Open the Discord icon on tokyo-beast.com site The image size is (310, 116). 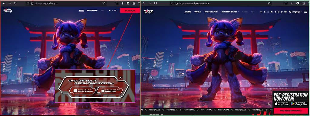[272, 12]
